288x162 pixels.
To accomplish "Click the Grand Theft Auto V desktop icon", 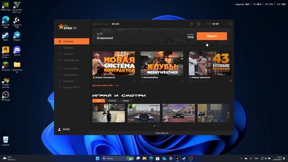I will coord(17,7).
